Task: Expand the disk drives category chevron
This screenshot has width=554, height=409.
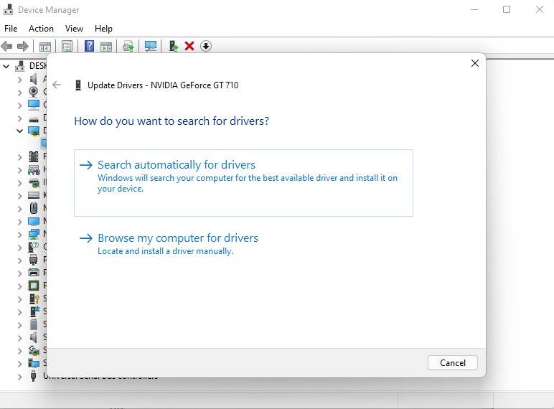Action: [x=19, y=118]
